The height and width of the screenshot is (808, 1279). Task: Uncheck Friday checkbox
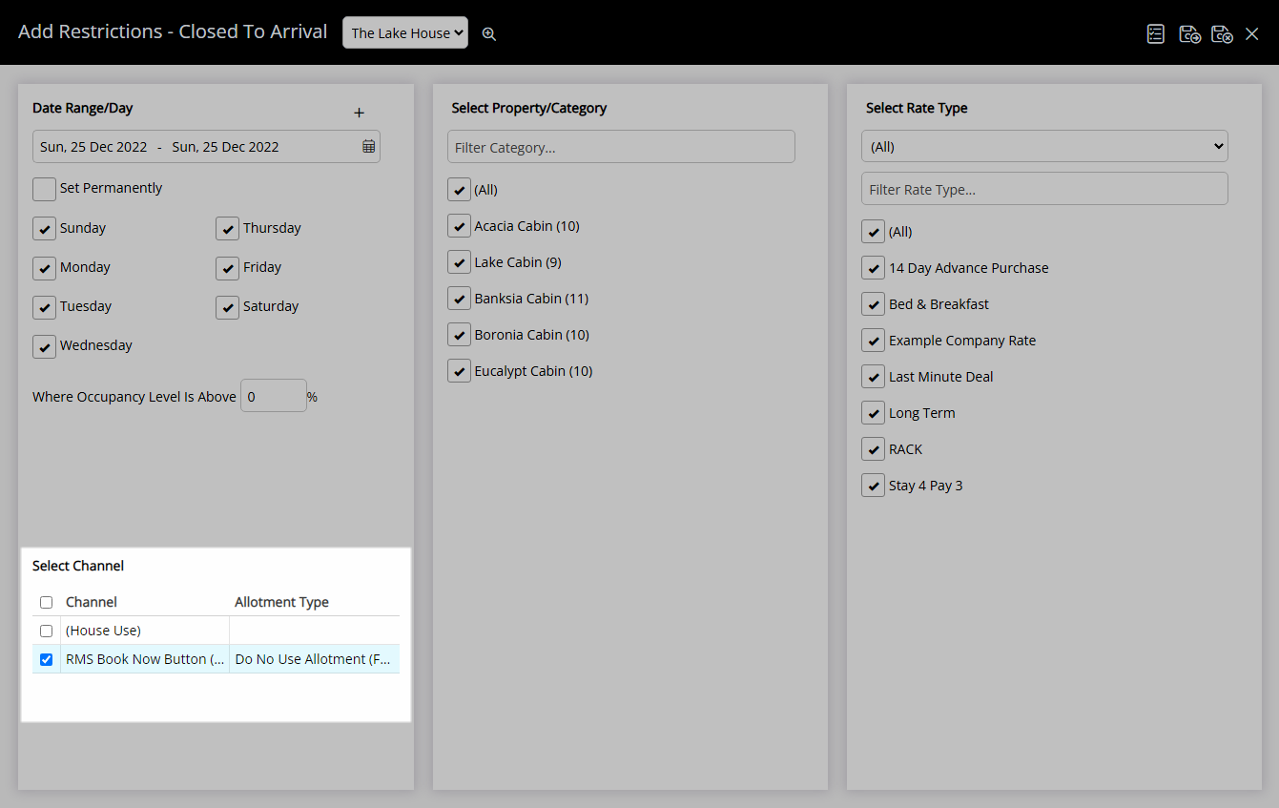pyautogui.click(x=227, y=268)
